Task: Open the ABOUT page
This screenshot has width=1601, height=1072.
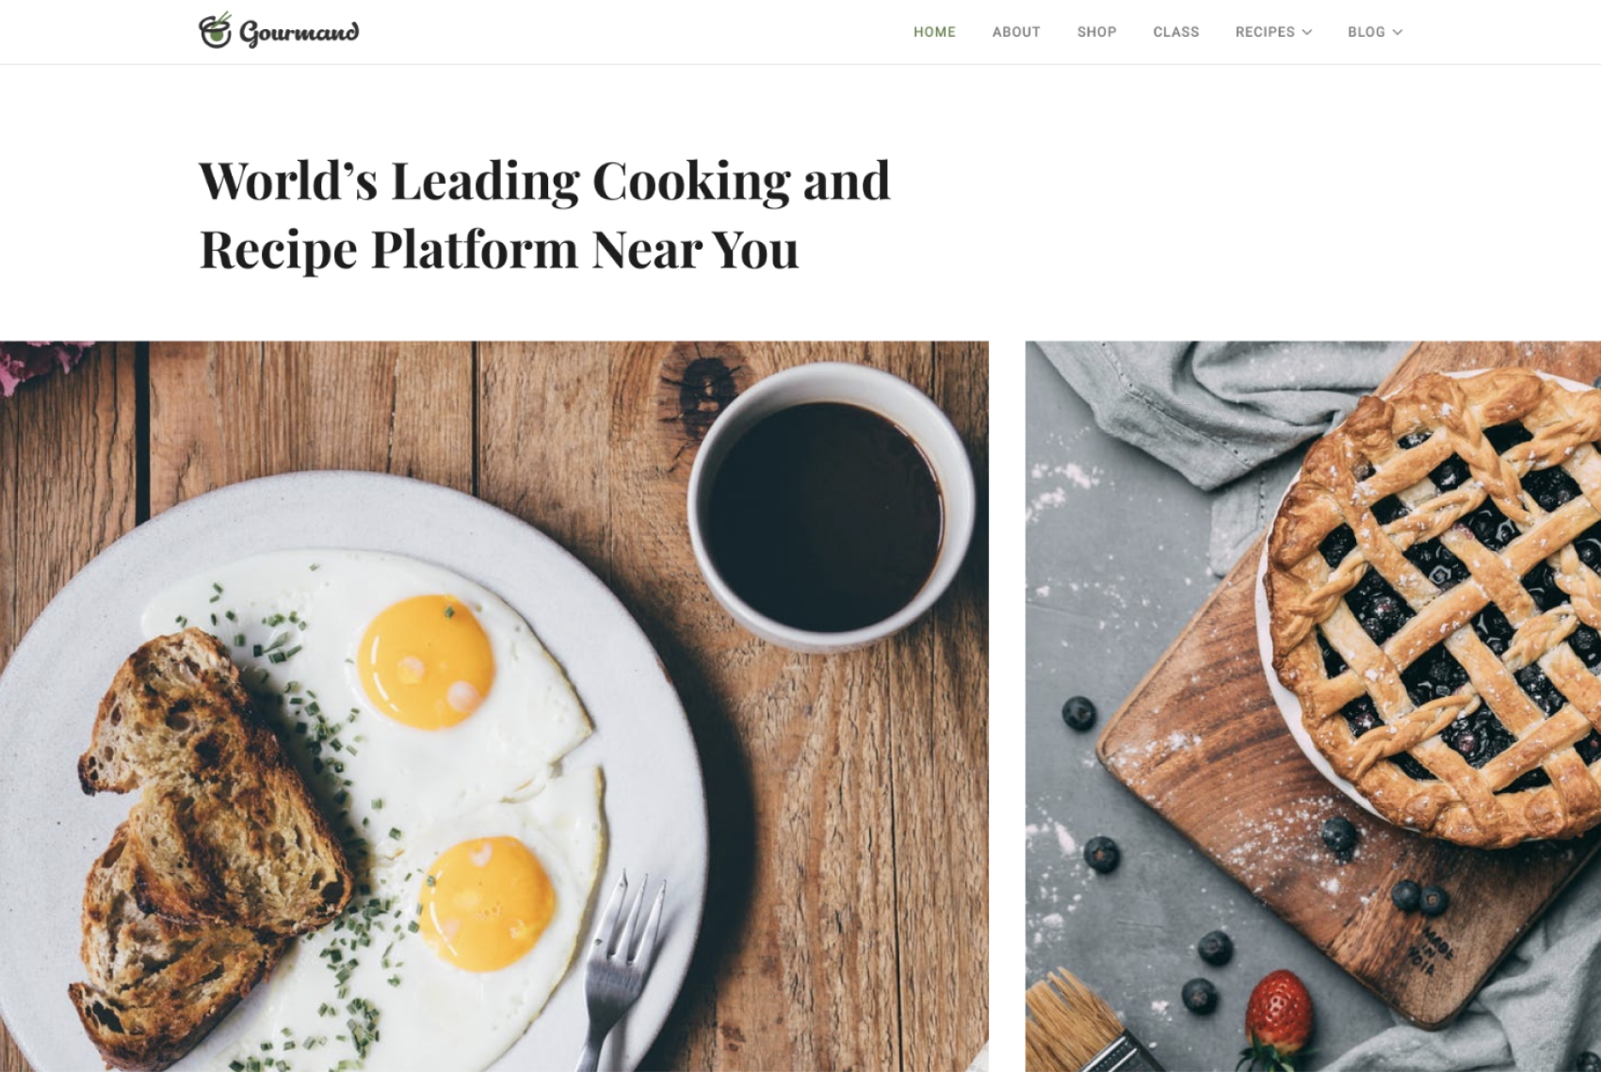Action: pos(1016,32)
